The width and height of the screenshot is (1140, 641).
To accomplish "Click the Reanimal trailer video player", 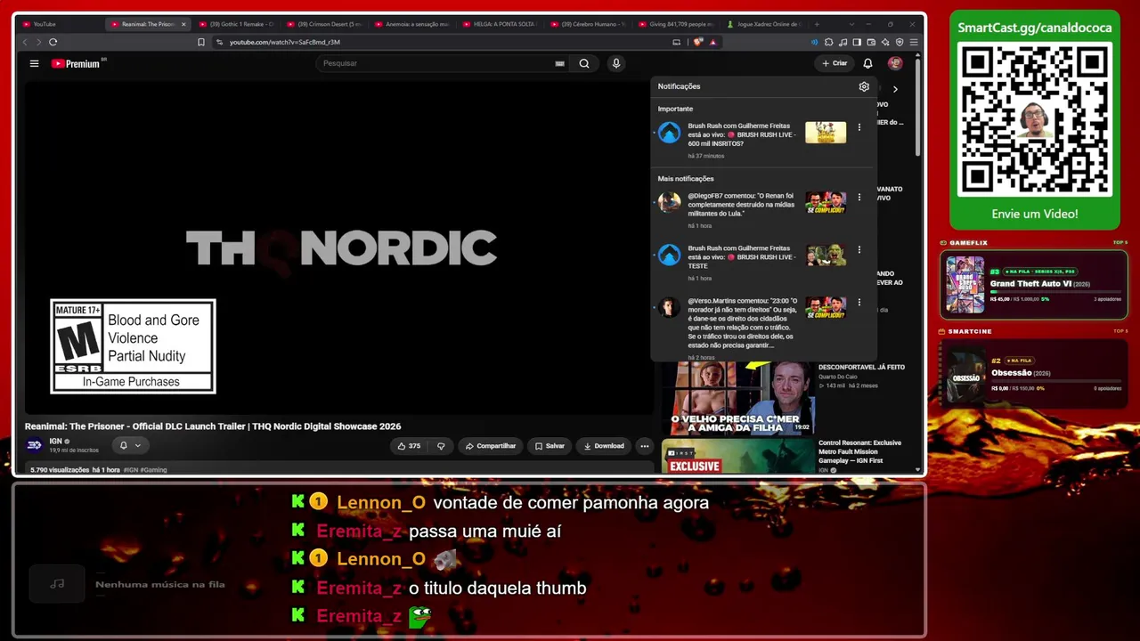I will click(338, 247).
